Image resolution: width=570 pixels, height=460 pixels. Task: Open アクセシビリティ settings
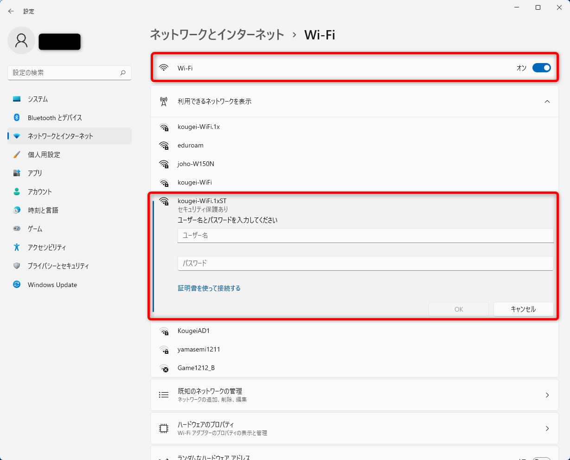[70, 248]
